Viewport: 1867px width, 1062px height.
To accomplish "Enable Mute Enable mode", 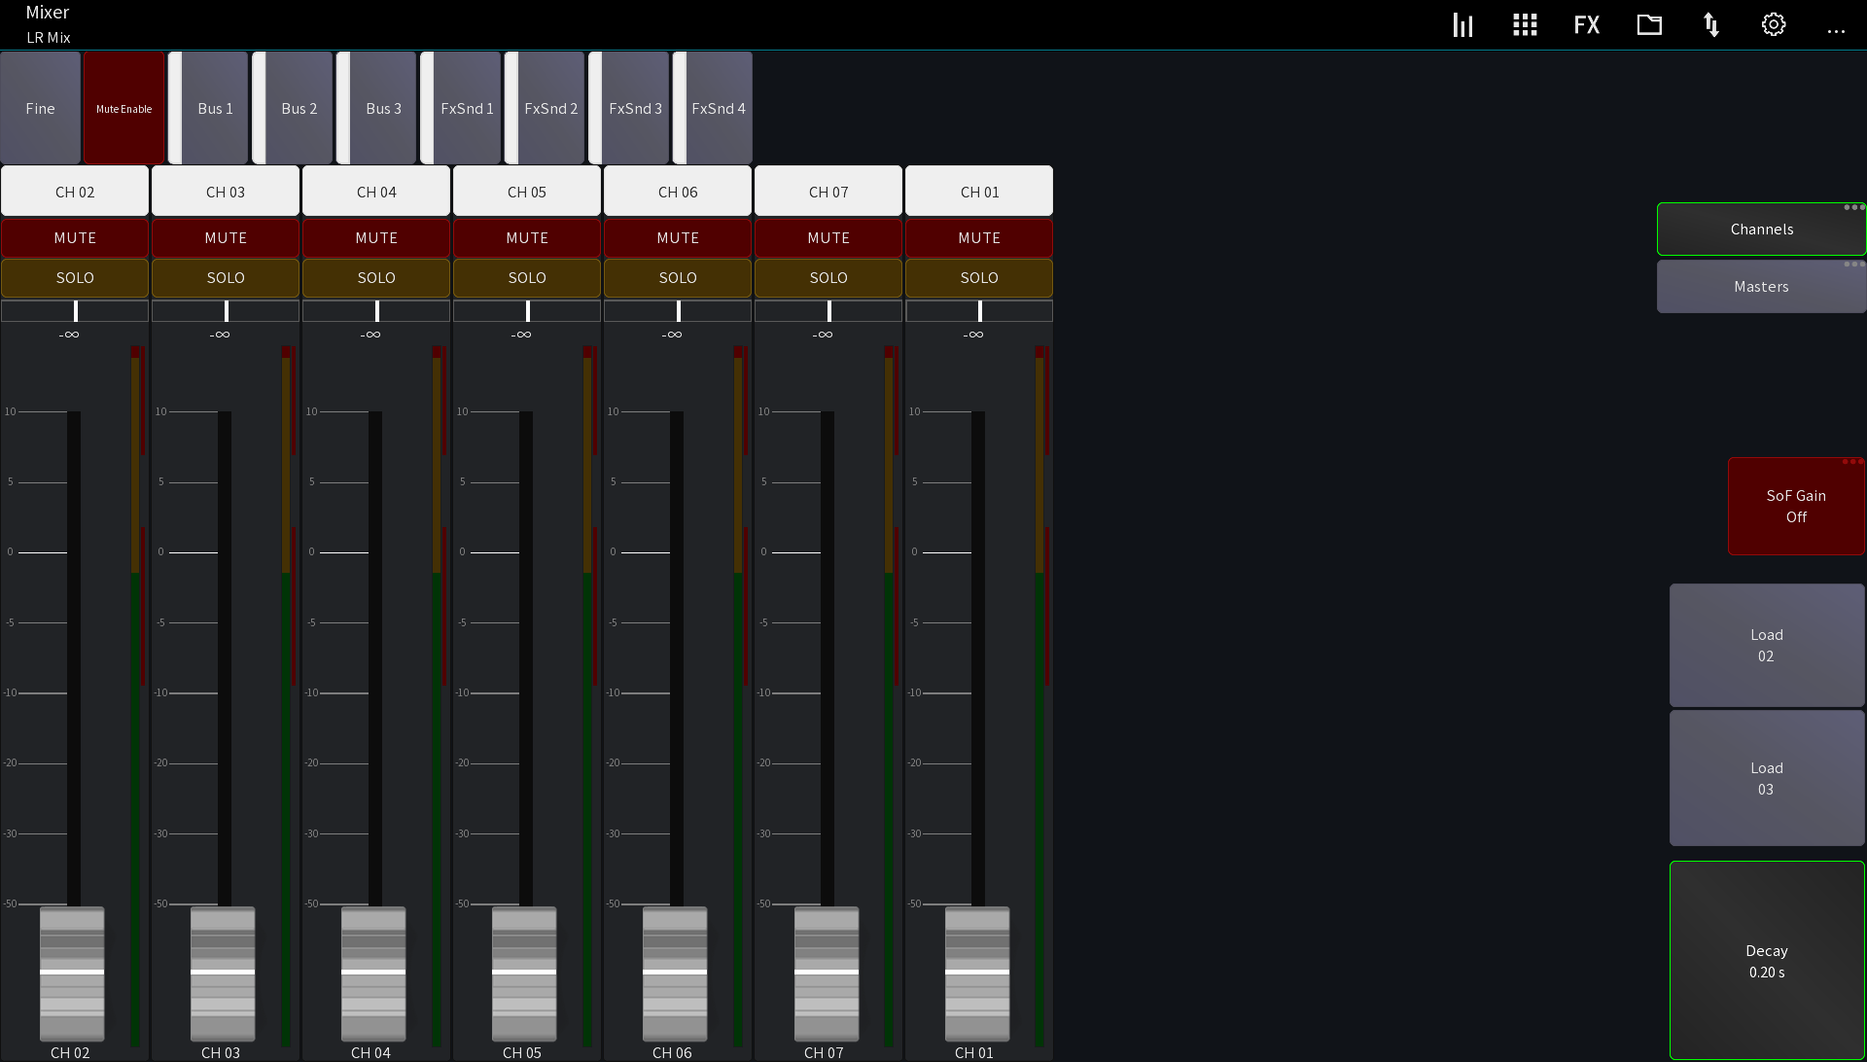I will click(x=123, y=108).
